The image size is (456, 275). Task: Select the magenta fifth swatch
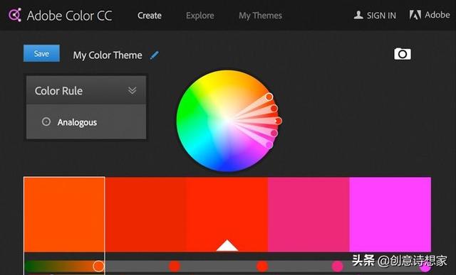[x=390, y=215]
